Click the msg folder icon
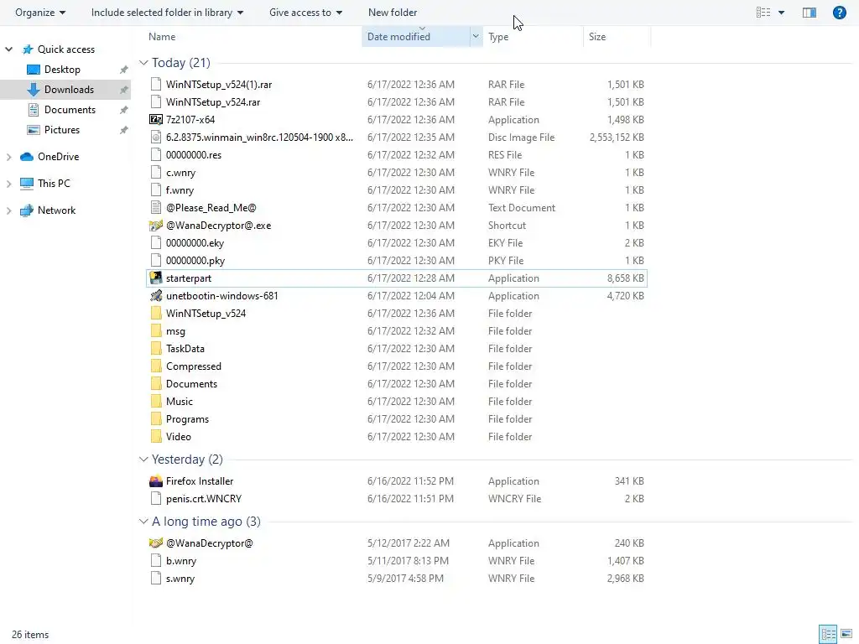 click(x=156, y=330)
